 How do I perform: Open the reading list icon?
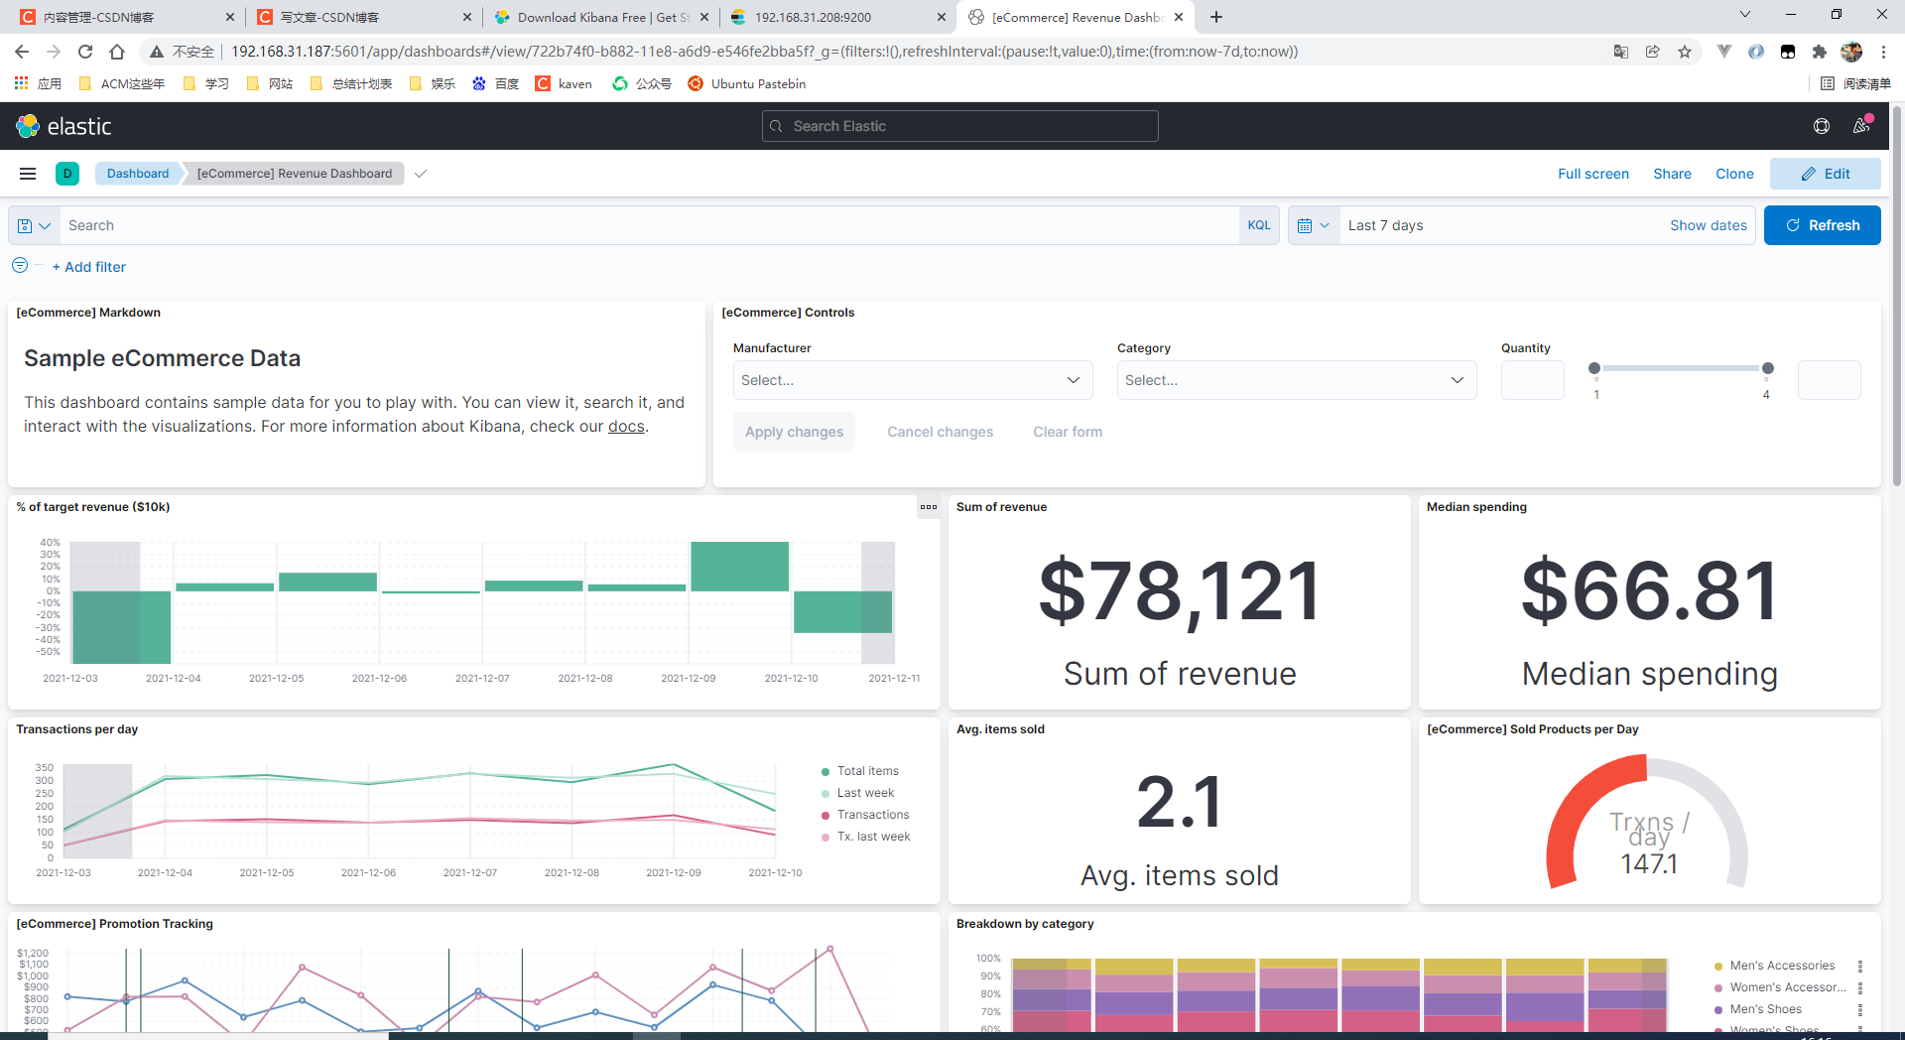[1828, 83]
